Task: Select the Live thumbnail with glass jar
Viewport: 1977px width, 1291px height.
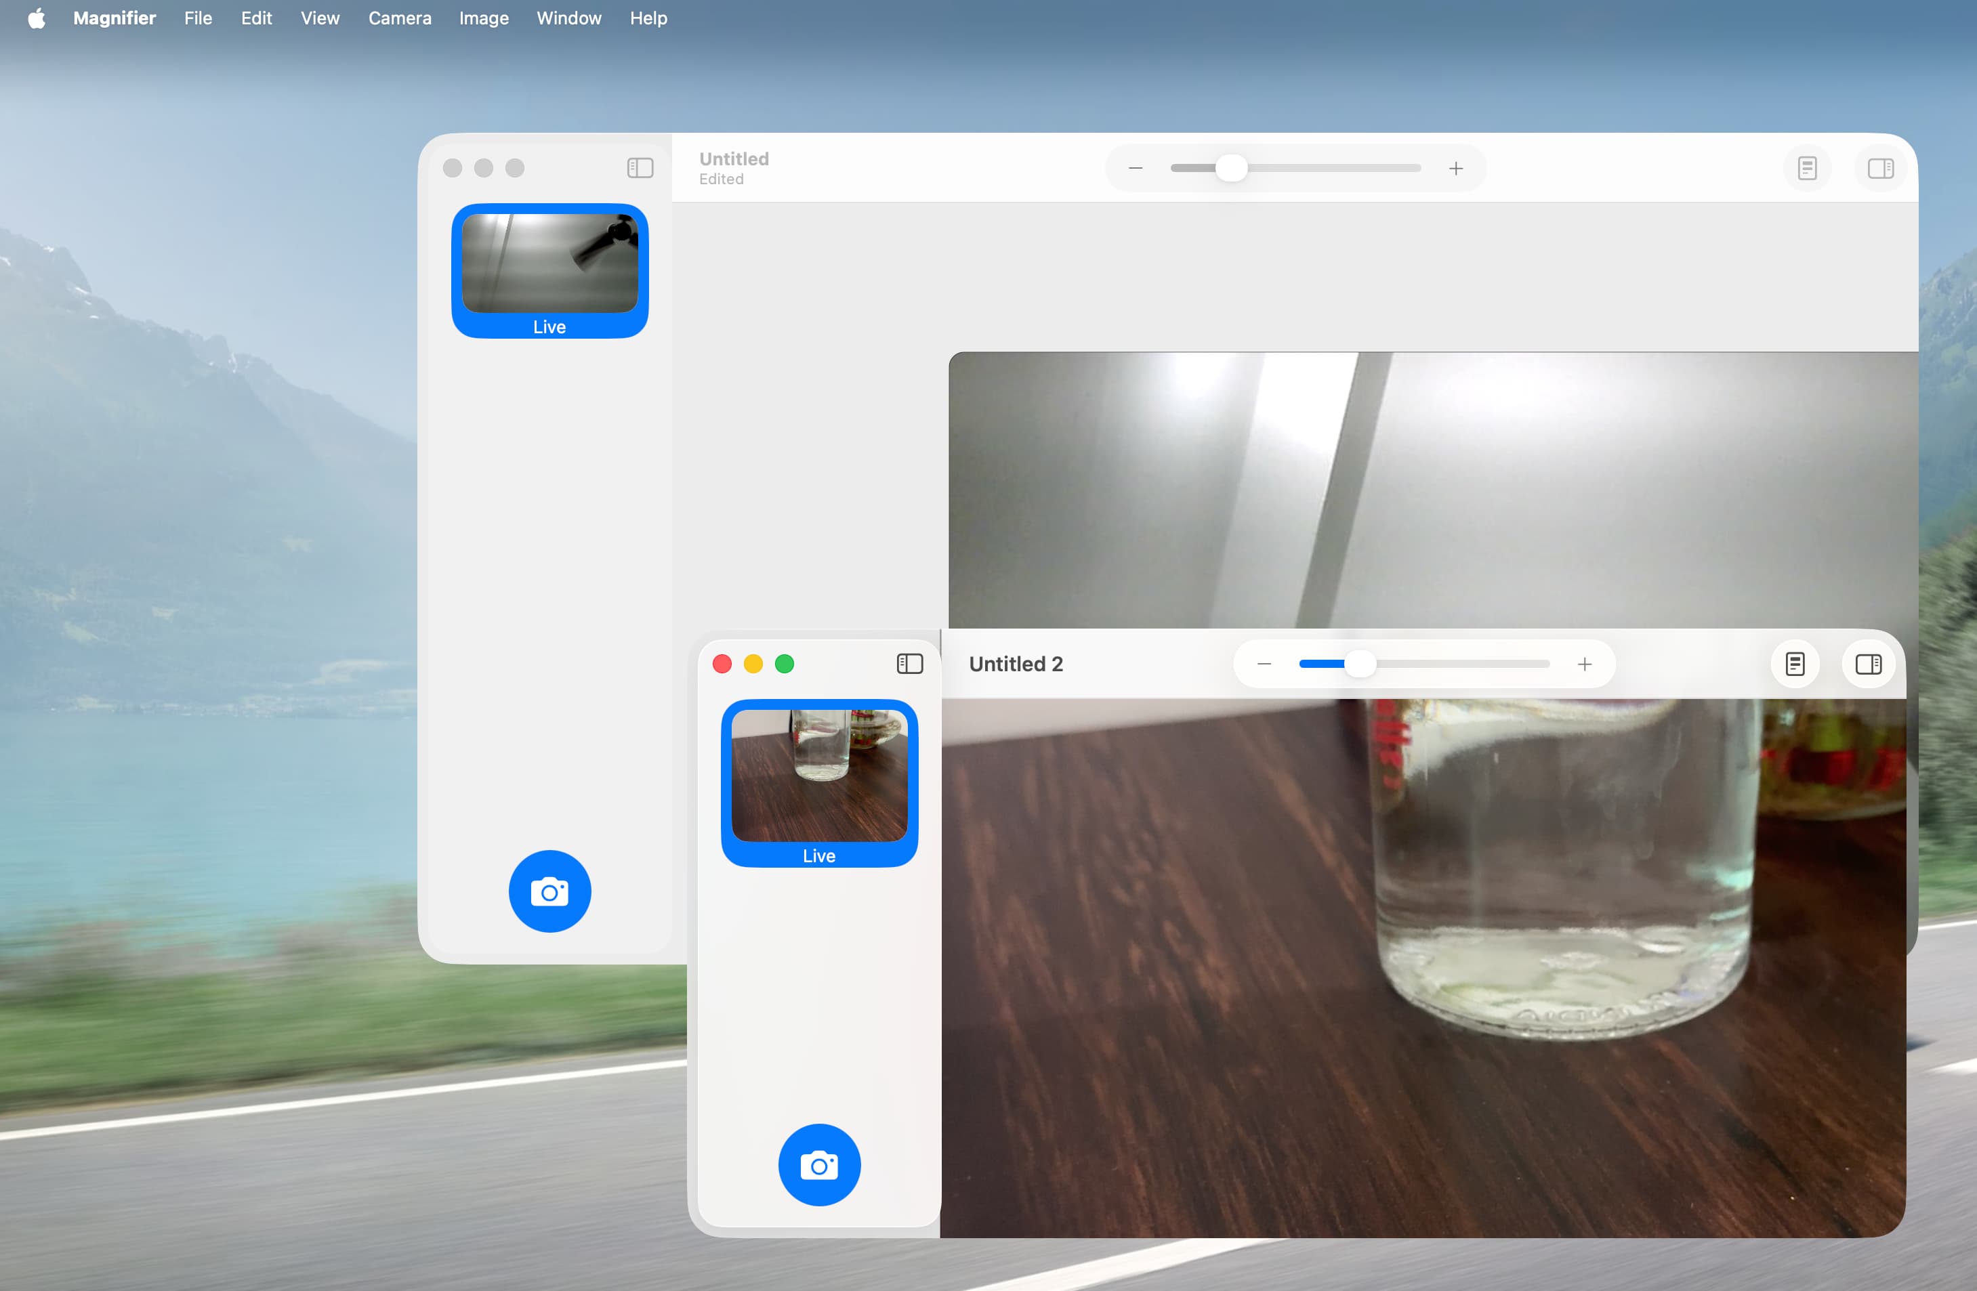Action: click(819, 782)
